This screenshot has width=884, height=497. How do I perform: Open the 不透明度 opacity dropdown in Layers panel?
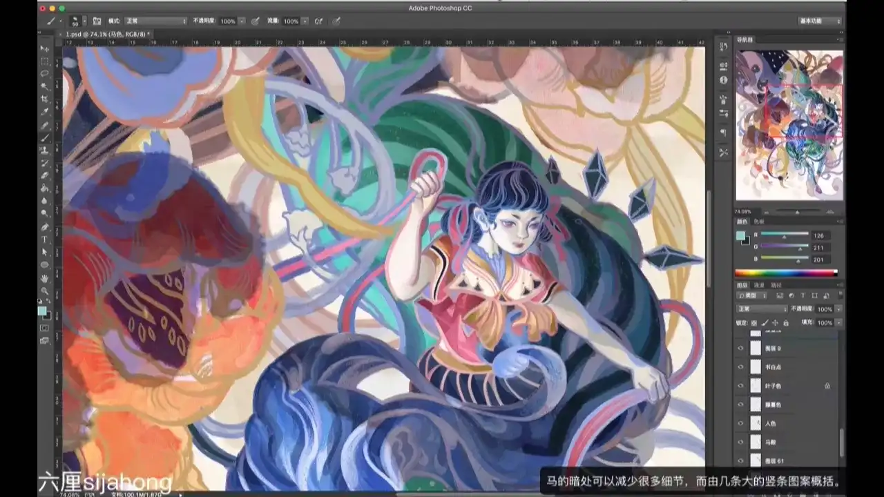click(x=838, y=309)
